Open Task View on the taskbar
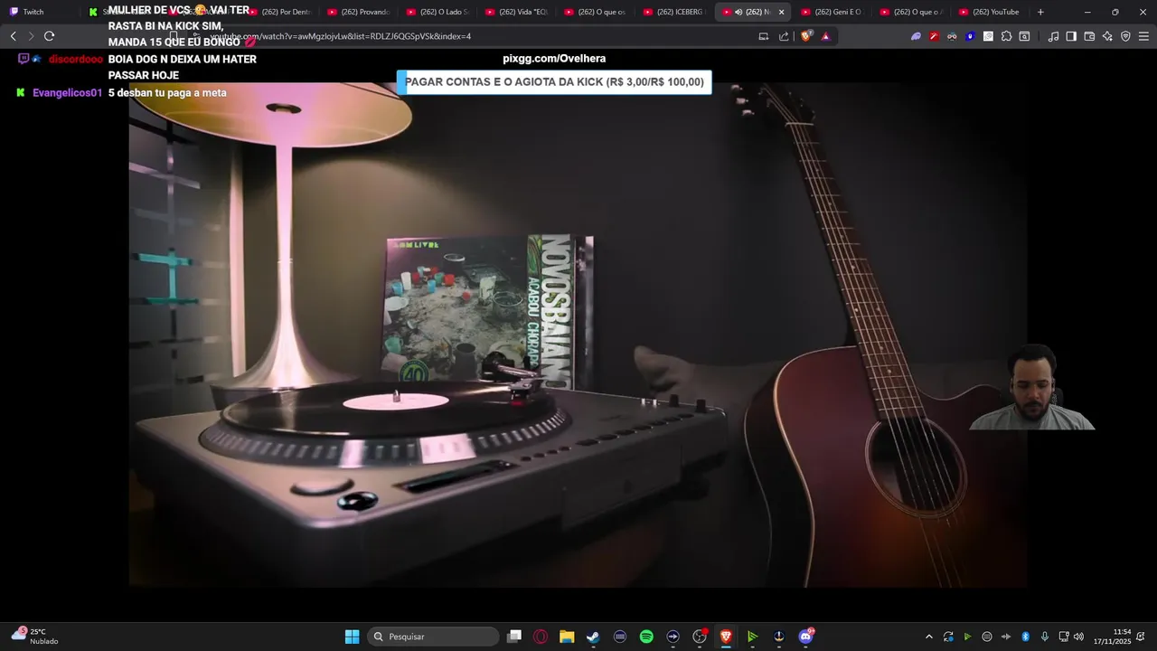This screenshot has width=1157, height=651. (514, 637)
